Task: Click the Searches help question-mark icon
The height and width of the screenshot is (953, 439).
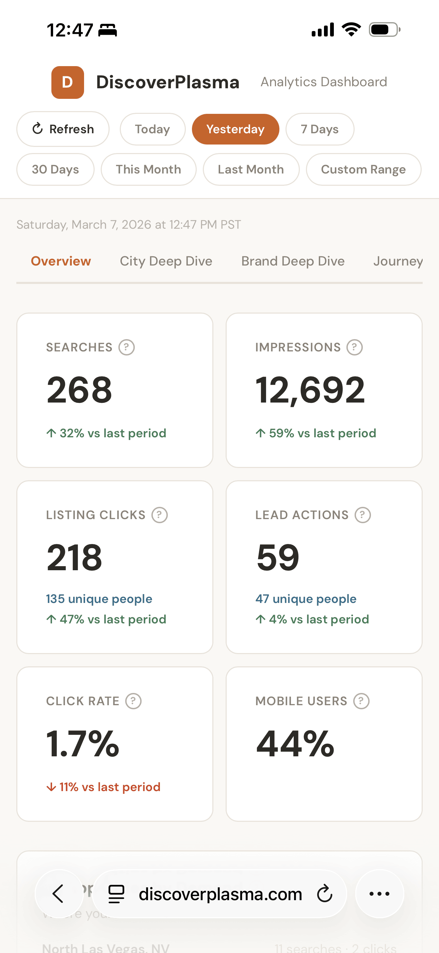Action: [126, 347]
